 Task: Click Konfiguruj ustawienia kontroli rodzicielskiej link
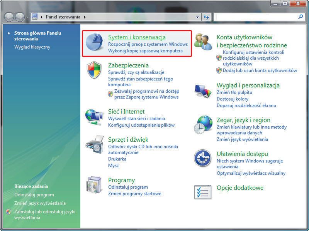253,58
